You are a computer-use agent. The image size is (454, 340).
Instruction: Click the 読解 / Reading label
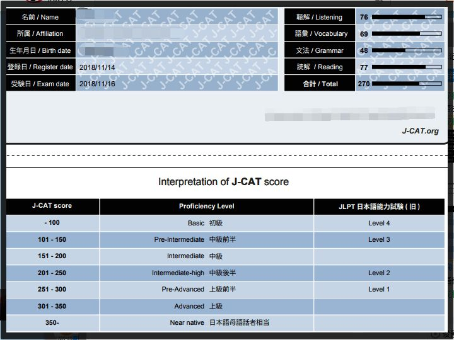pyautogui.click(x=319, y=67)
